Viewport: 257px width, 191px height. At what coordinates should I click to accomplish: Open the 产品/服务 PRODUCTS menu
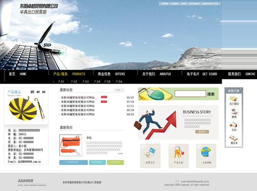click(x=69, y=74)
